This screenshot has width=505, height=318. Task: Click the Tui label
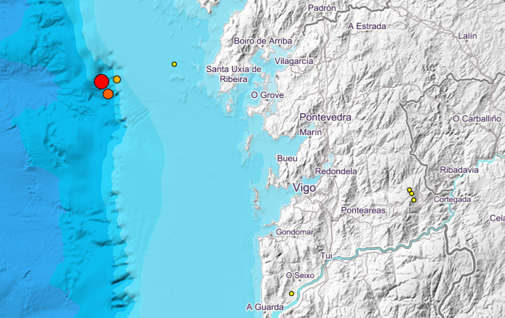coord(326,256)
